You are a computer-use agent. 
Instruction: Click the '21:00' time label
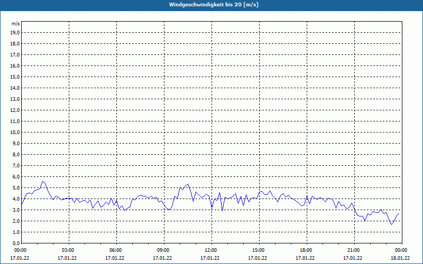[x=353, y=250]
